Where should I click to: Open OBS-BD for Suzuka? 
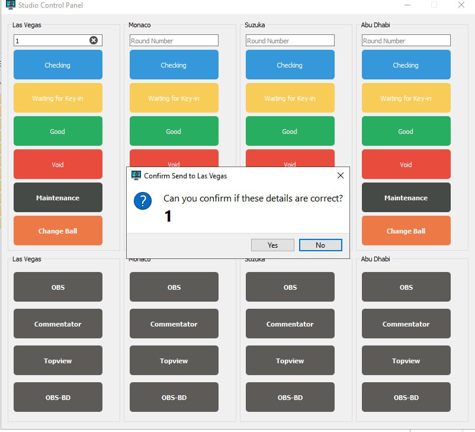290,397
